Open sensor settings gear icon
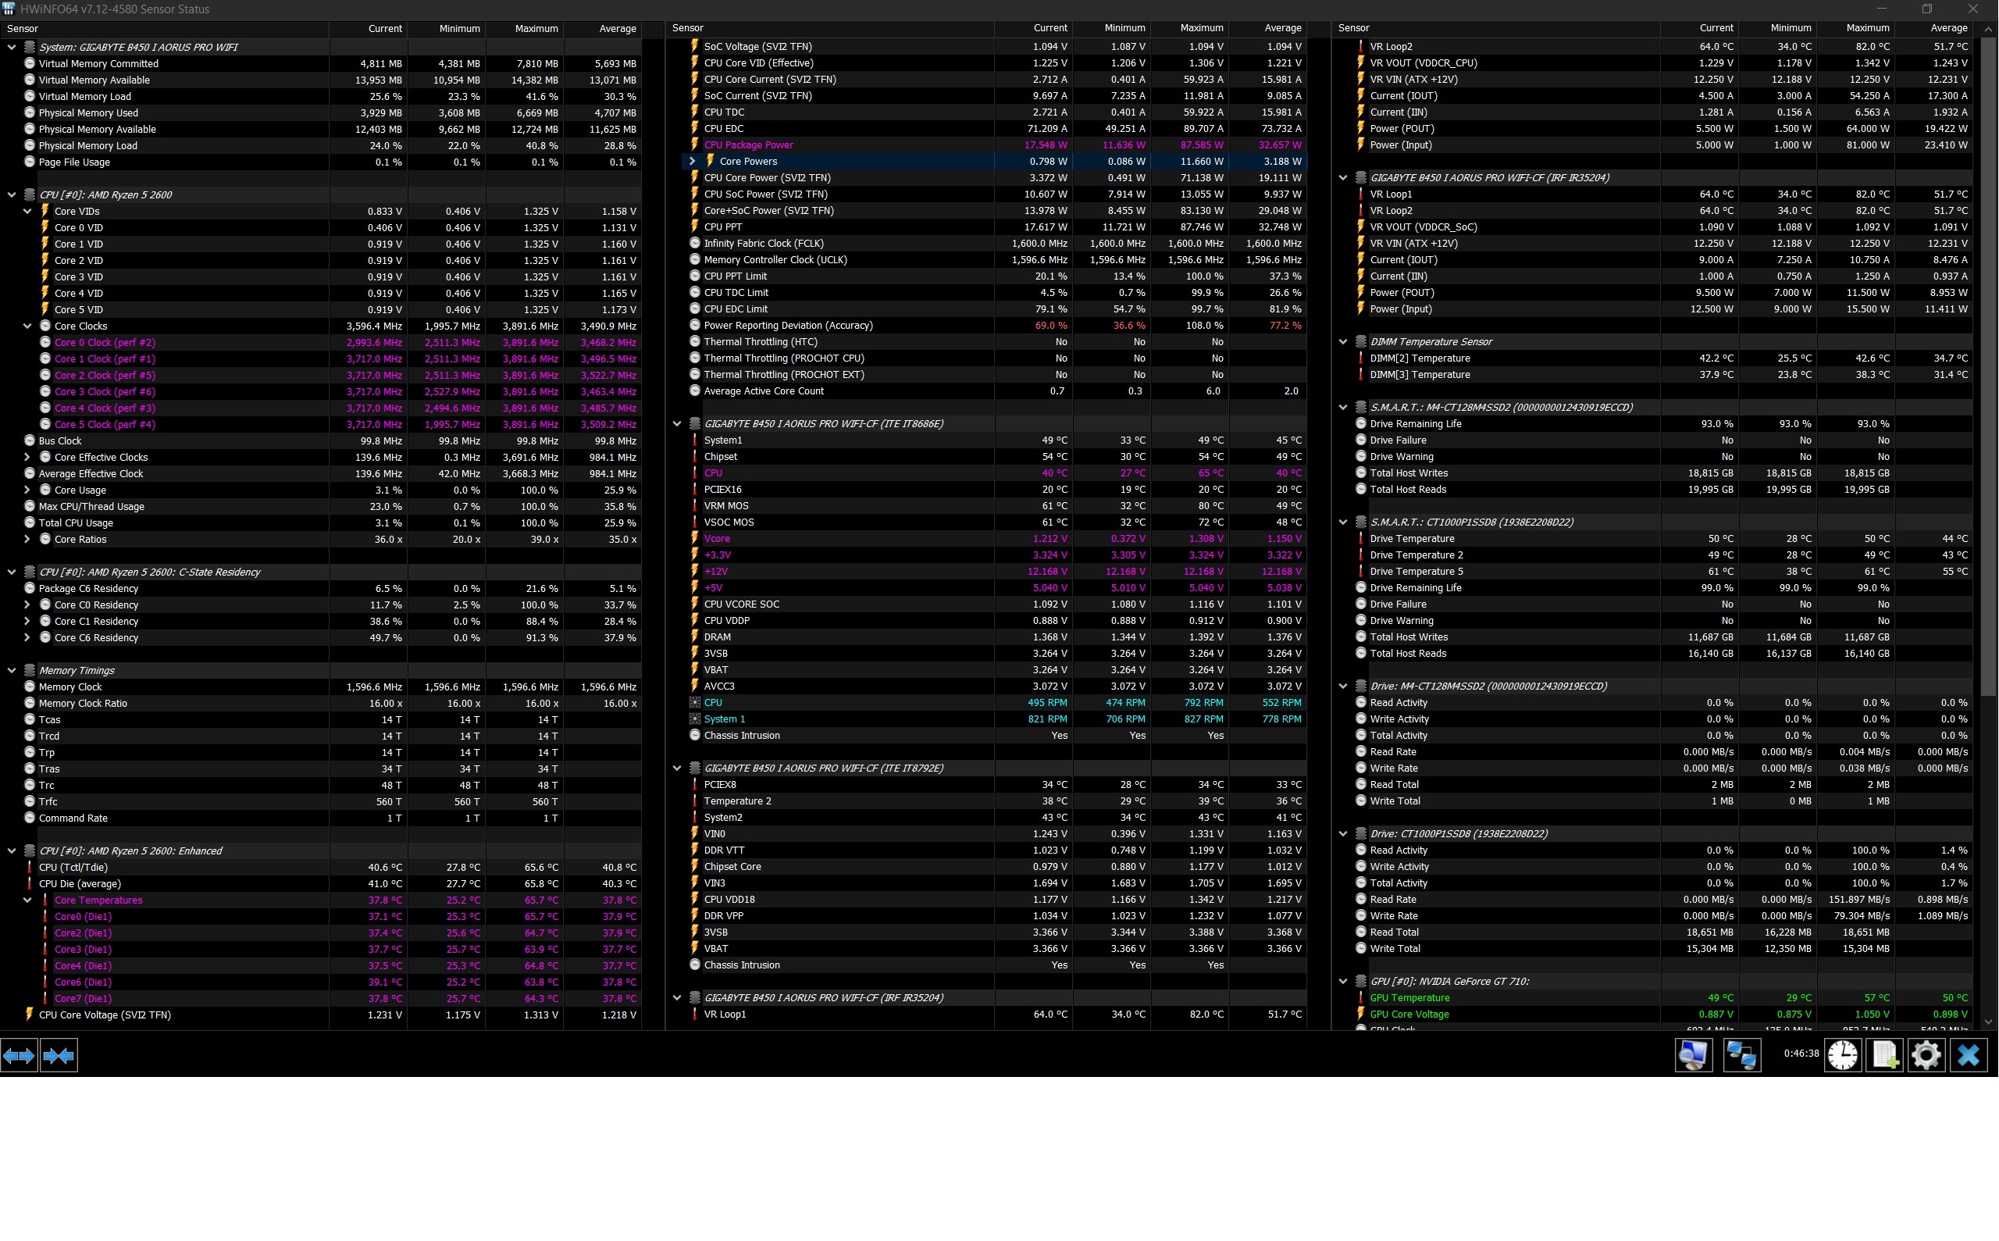Viewport: 1999px width, 1241px height. [x=1926, y=1055]
